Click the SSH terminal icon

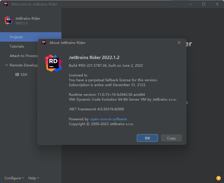tap(17, 75)
